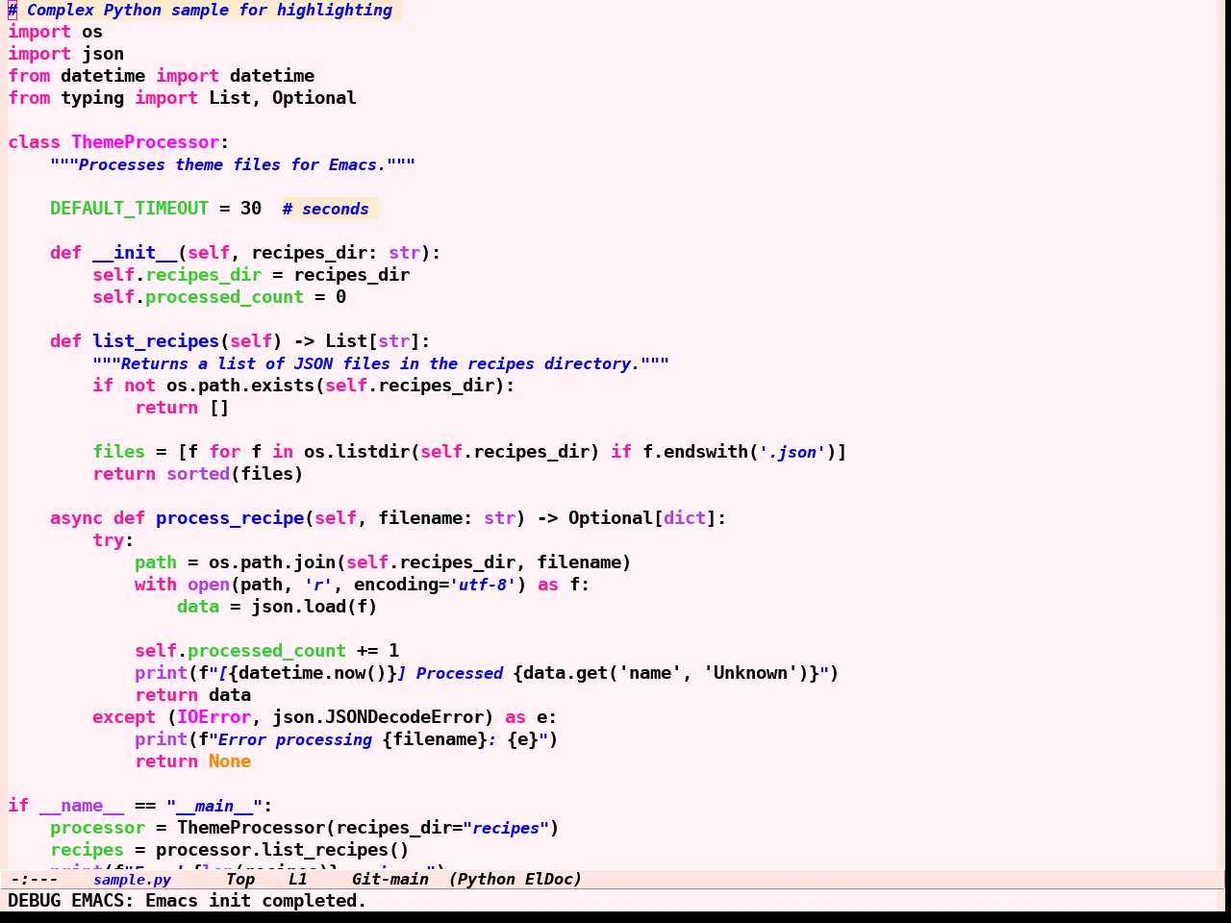Click 'Error processing' string text
Screen dimensions: 1231x923
click(295, 739)
